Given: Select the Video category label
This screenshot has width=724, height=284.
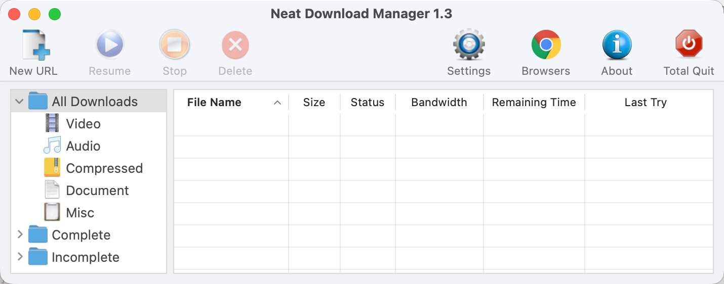Looking at the screenshot, I should [x=84, y=124].
